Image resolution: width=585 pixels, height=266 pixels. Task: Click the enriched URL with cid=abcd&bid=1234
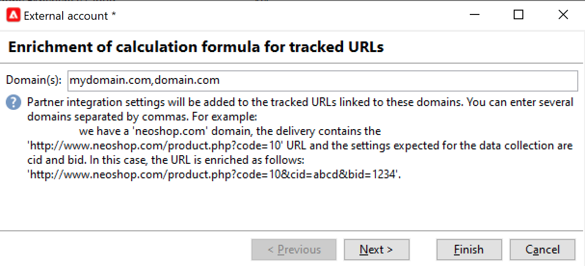(x=215, y=174)
